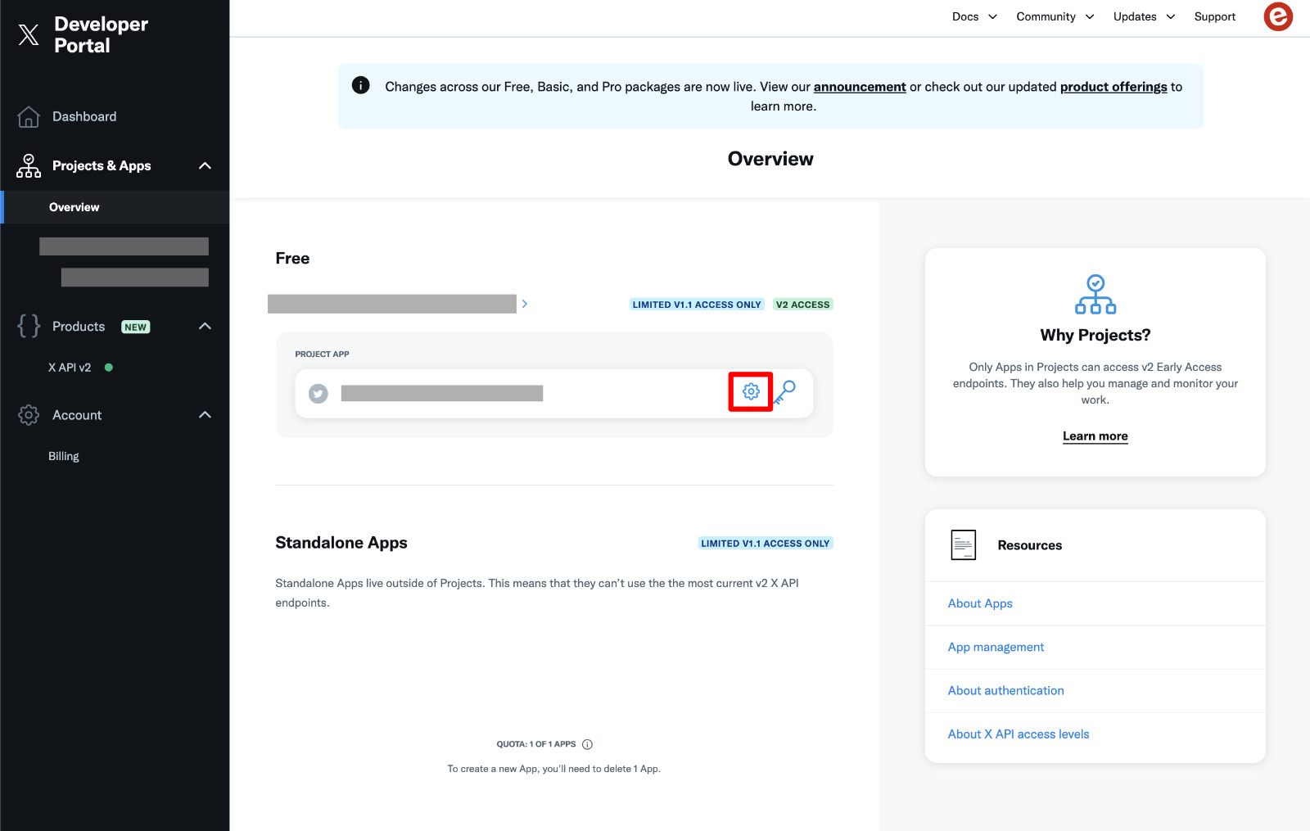The image size is (1310, 831).
Task: Click Learn more under Why Projects
Action: tap(1095, 436)
